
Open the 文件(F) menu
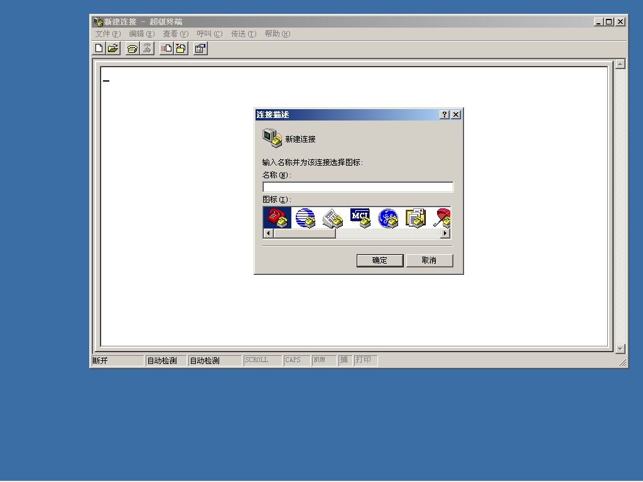pos(108,34)
